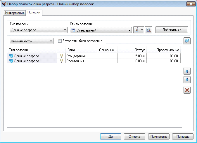Click the band icon in the first row
This screenshot has height=143, width=197.
coord(11,56)
